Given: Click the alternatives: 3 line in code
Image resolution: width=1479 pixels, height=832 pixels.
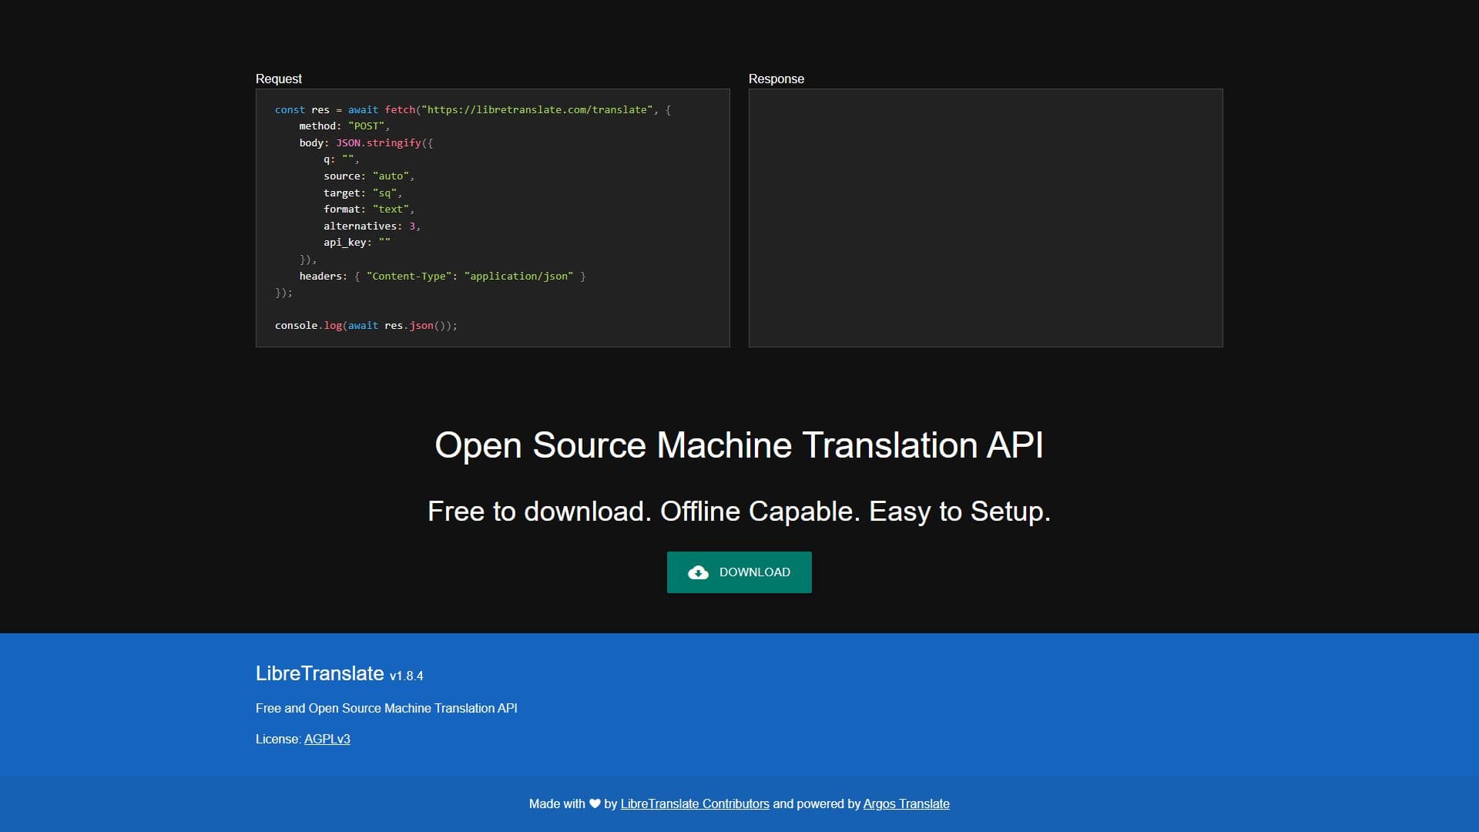Looking at the screenshot, I should click(x=371, y=226).
